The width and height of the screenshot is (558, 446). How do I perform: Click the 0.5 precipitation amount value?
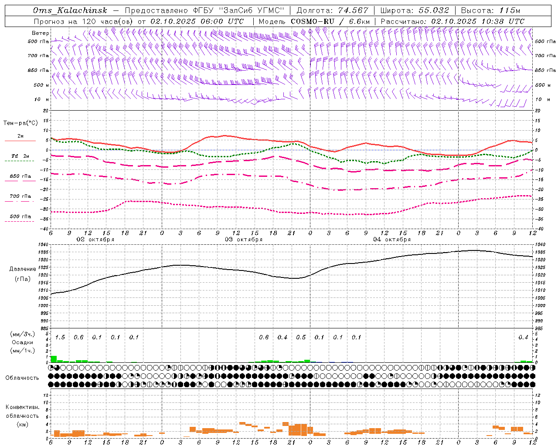(x=301, y=337)
